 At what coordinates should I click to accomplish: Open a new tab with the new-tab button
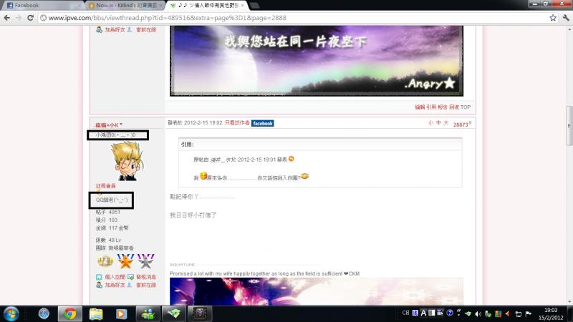[254, 6]
